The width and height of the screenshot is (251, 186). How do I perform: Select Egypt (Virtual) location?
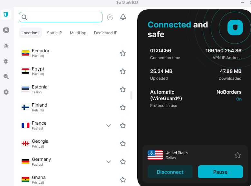click(x=74, y=71)
